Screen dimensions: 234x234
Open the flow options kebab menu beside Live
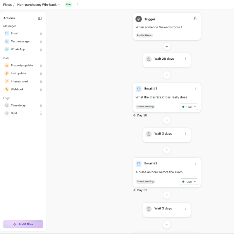click(77, 5)
